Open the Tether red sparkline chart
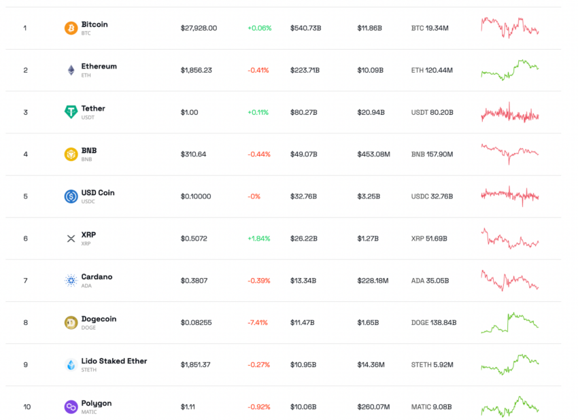This screenshot has width=578, height=420. pos(510,112)
